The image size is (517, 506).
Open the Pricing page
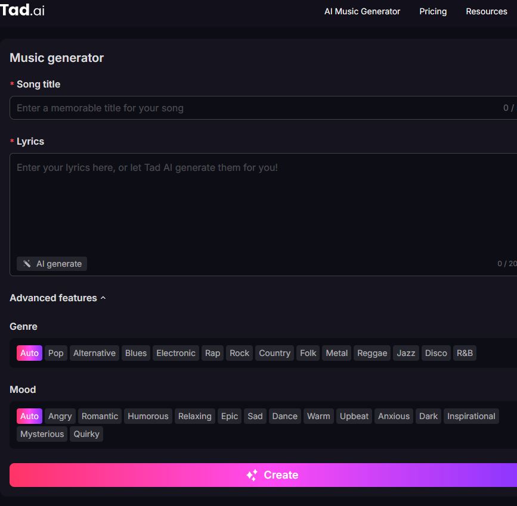click(433, 11)
